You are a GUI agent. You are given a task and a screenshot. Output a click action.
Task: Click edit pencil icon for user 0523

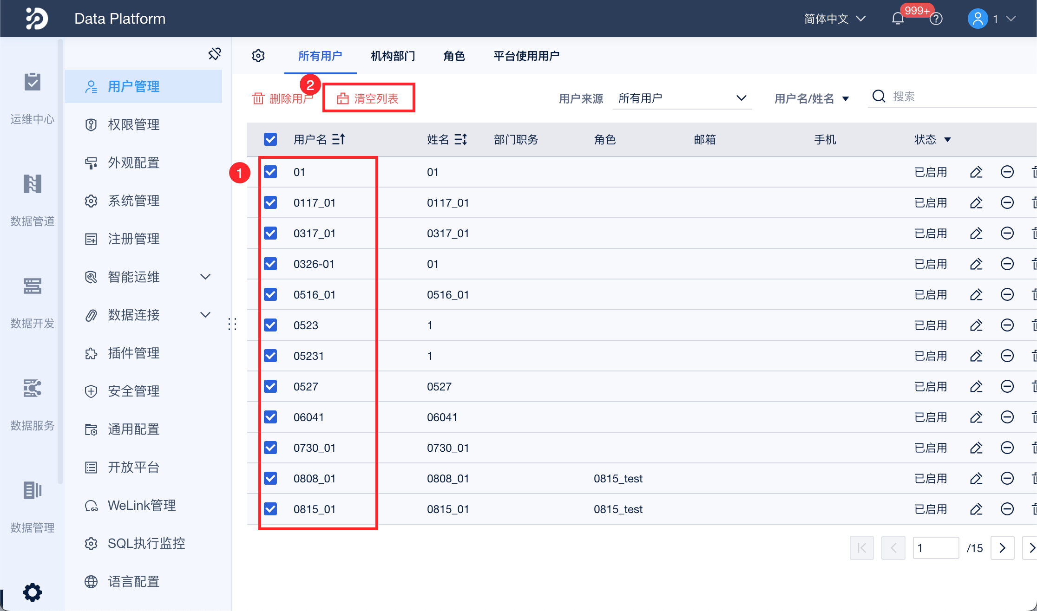click(x=976, y=325)
